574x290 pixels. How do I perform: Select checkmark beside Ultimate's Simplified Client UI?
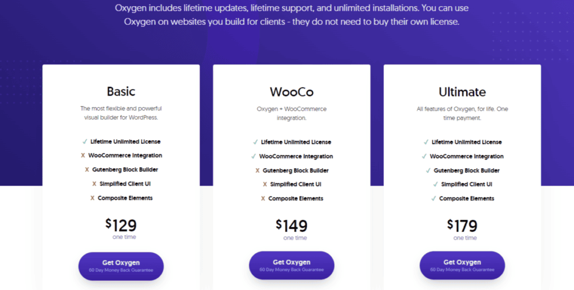[436, 185]
